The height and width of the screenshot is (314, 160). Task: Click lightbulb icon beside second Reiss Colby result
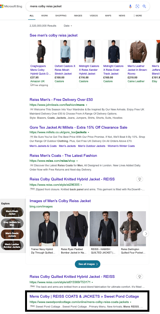click(139, 277)
